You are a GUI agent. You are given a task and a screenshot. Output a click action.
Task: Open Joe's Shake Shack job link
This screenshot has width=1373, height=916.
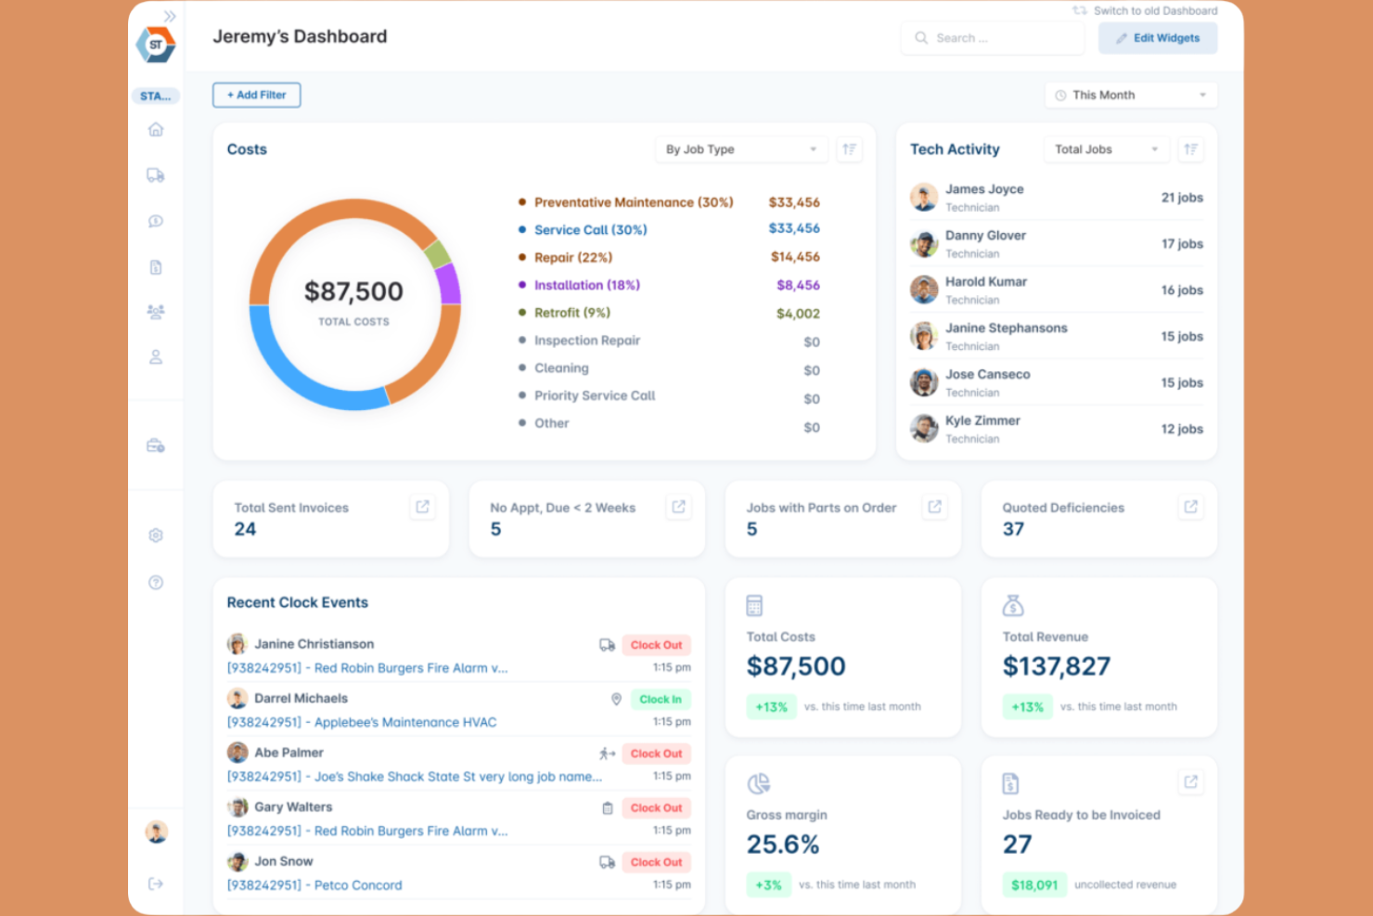[415, 777]
